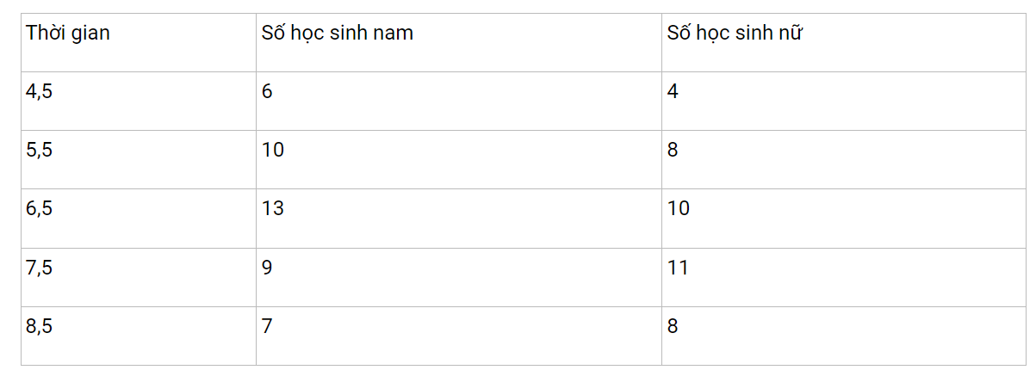
Task: Click the word "nữ" in the header
Action: (792, 34)
